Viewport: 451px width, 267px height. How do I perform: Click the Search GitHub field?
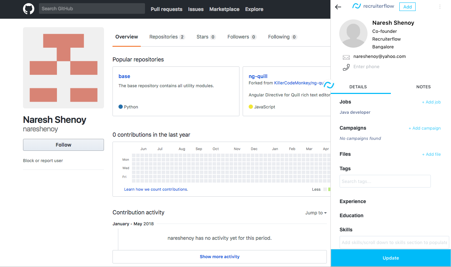point(92,8)
